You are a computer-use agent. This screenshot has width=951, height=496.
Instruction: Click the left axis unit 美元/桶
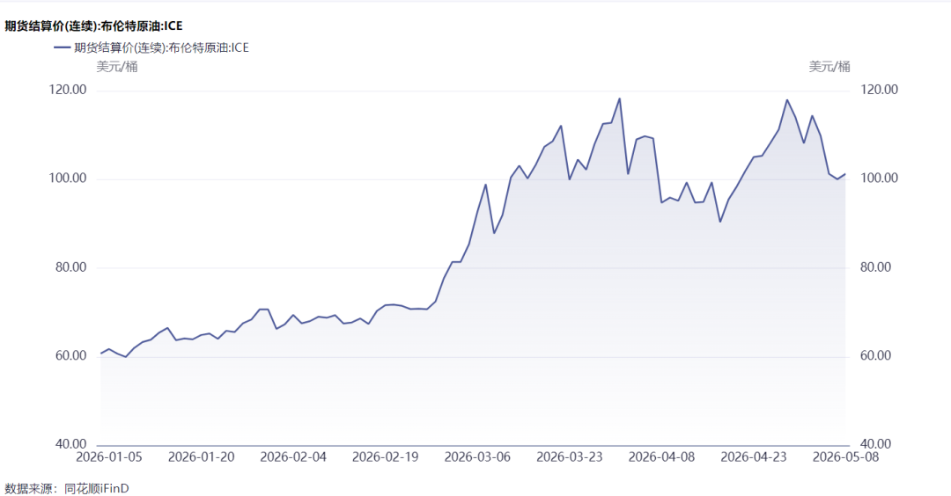[x=117, y=67]
